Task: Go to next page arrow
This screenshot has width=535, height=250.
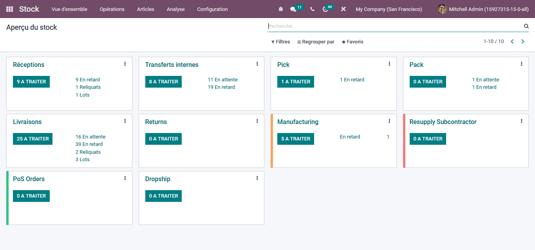Action: (x=523, y=41)
